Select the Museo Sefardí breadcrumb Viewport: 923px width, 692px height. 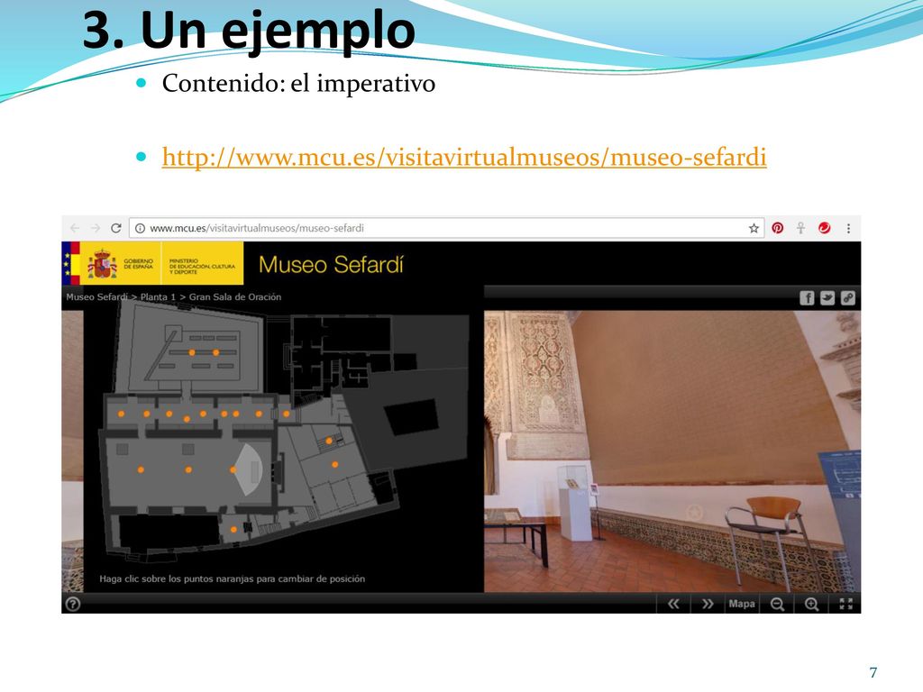(x=96, y=297)
